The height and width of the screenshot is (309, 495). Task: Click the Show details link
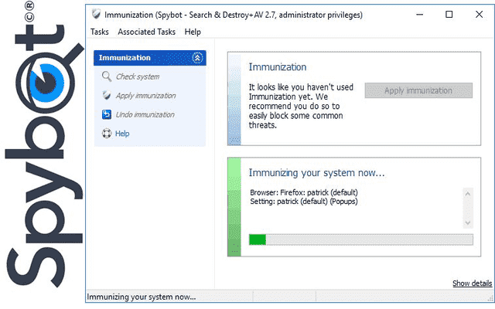472,284
